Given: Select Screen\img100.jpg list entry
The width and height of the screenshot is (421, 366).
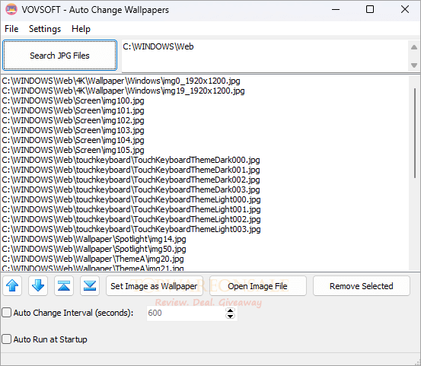Looking at the screenshot, I should 73,100.
